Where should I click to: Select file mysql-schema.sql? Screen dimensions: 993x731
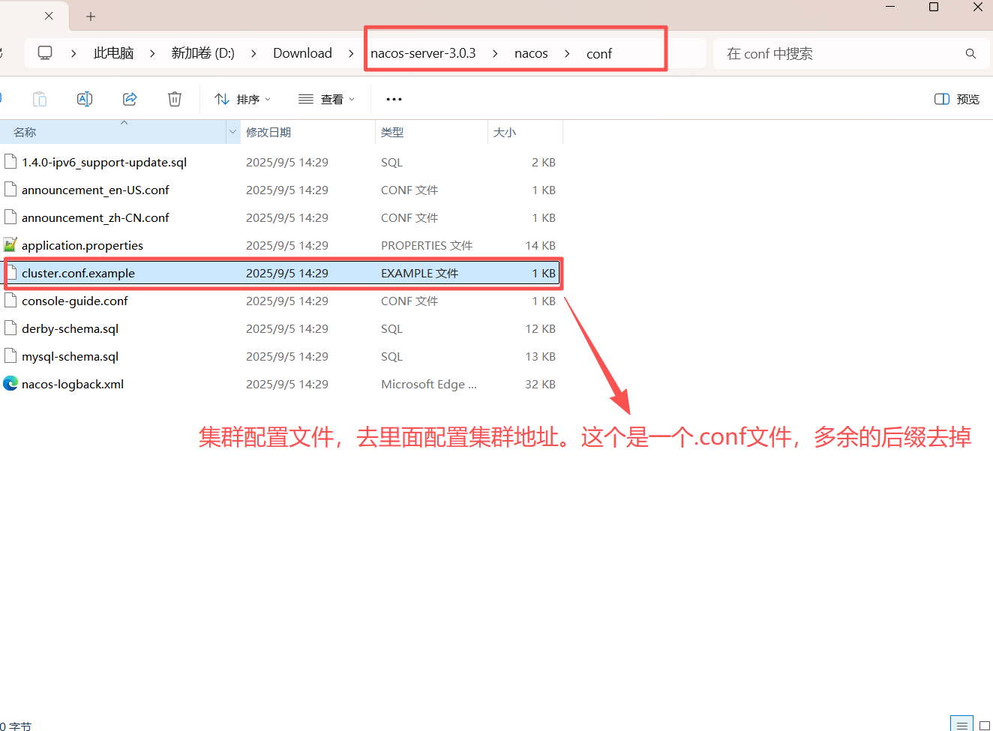[x=70, y=356]
